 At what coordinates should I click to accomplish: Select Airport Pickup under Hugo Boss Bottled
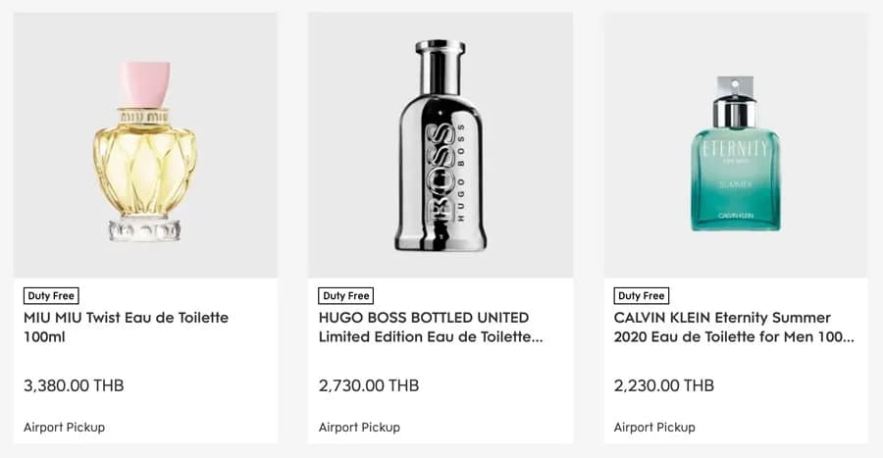(x=359, y=427)
